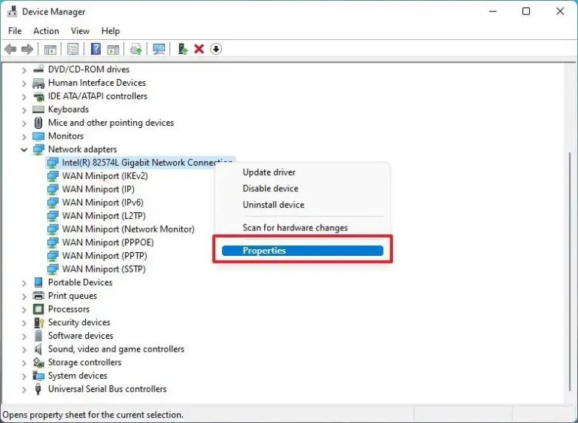Expand the Universal Serial Bus controllers node
Image resolution: width=578 pixels, height=423 pixels.
pyautogui.click(x=24, y=389)
